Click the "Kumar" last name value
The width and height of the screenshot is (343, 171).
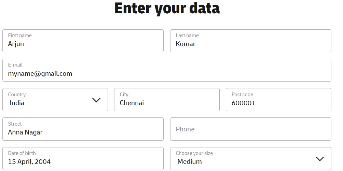[x=186, y=44]
